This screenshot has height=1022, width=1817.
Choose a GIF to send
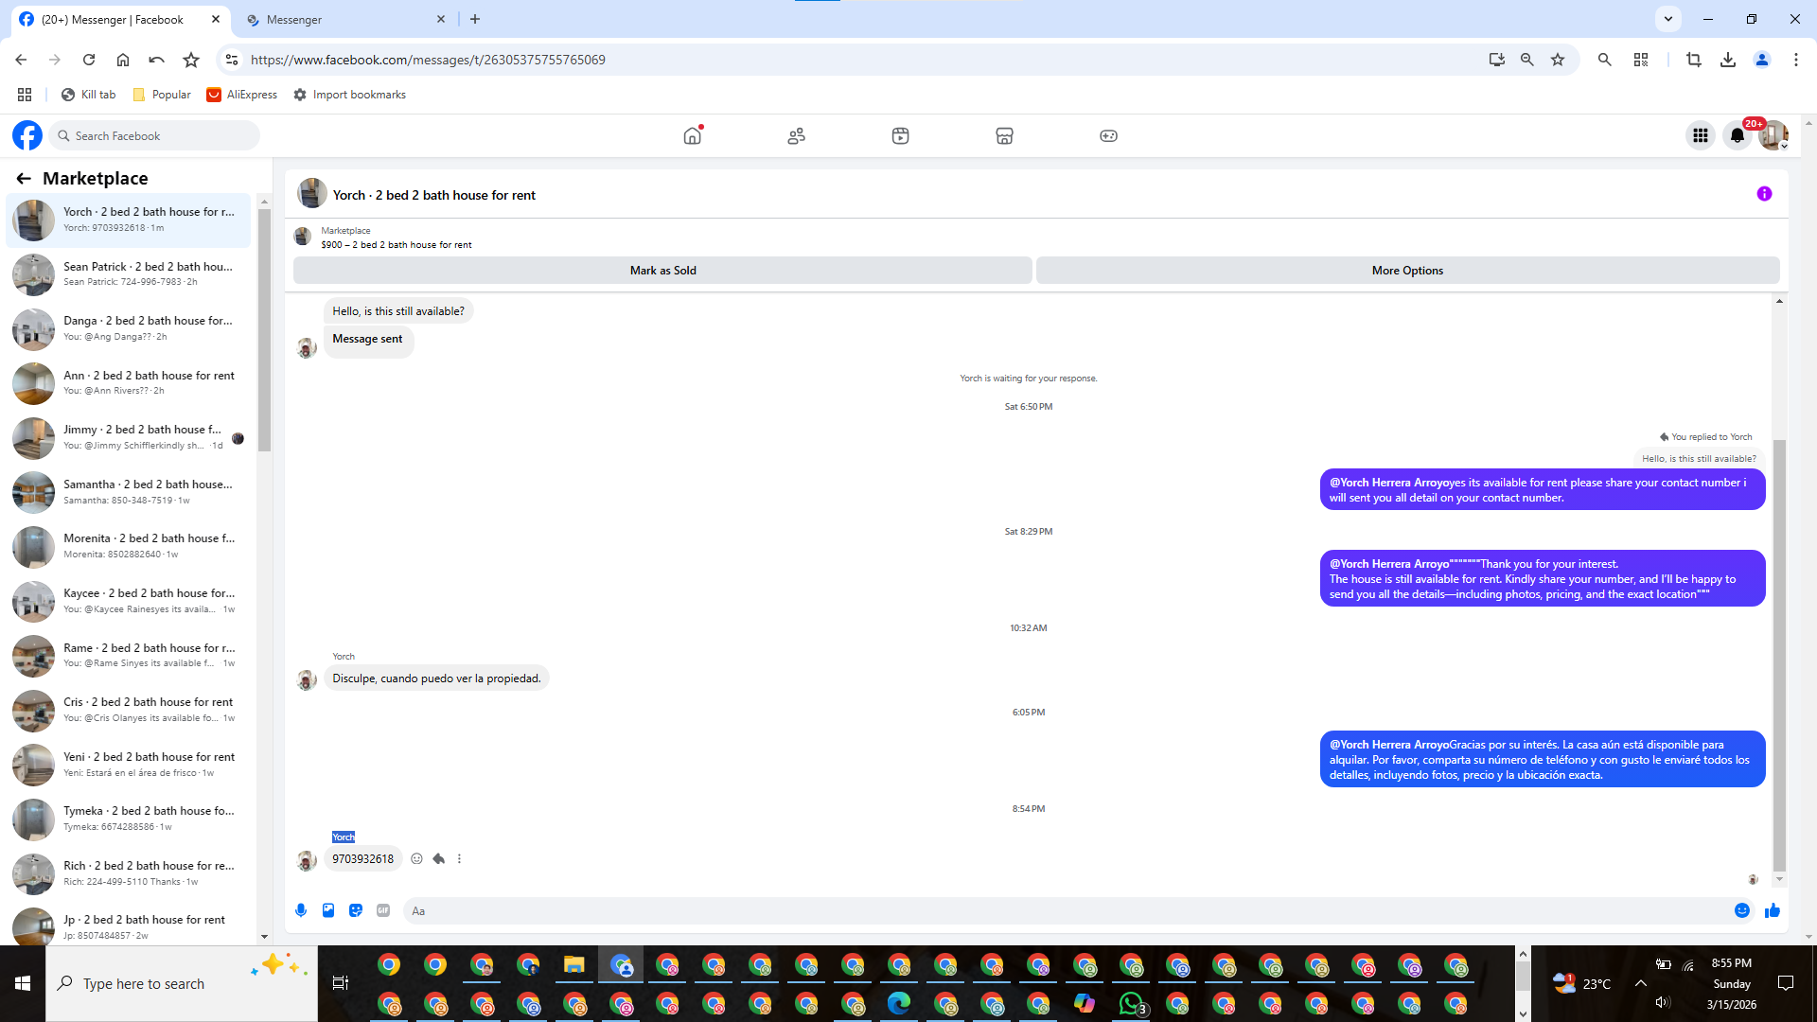click(383, 910)
